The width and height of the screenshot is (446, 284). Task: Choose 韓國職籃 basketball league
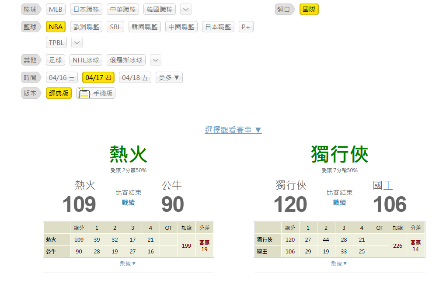coord(144,27)
